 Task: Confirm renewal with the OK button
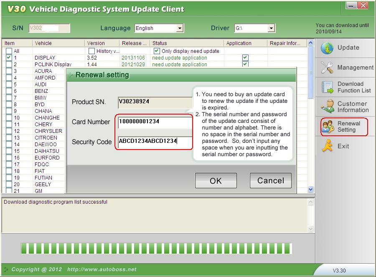click(x=216, y=181)
